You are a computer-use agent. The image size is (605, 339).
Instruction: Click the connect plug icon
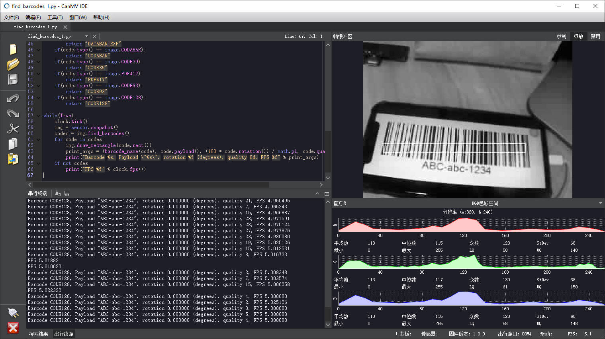click(x=13, y=312)
